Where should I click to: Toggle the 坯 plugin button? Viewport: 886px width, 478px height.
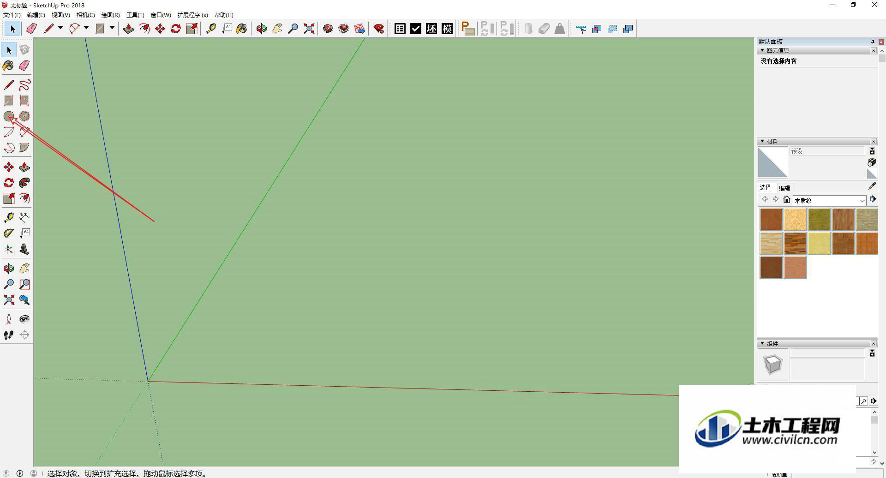[x=431, y=29]
